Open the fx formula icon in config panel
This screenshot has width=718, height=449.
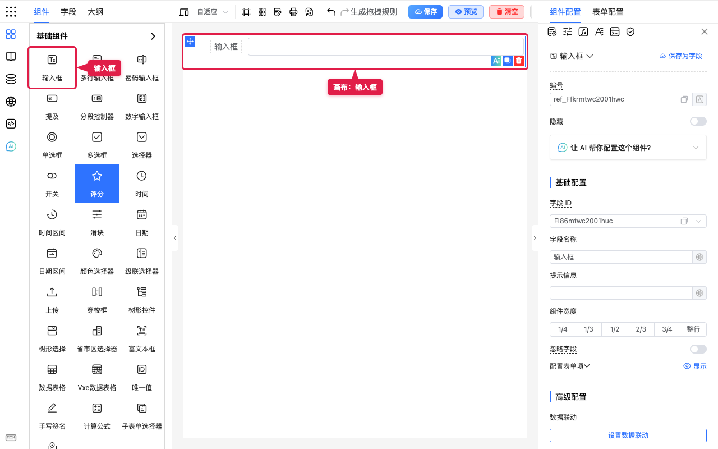point(583,31)
